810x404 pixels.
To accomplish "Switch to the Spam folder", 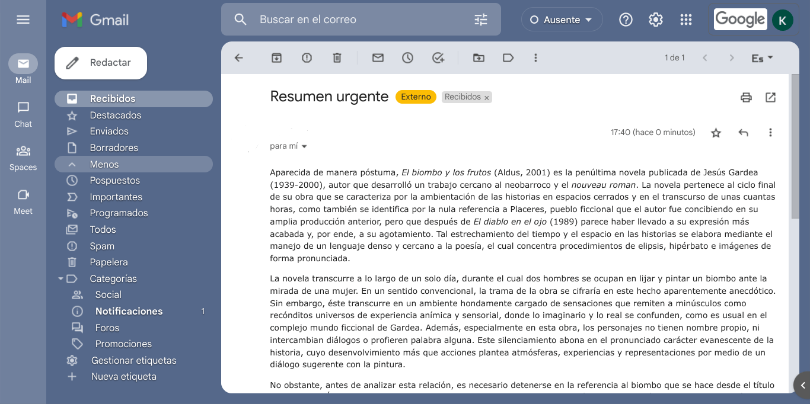I will pyautogui.click(x=102, y=246).
